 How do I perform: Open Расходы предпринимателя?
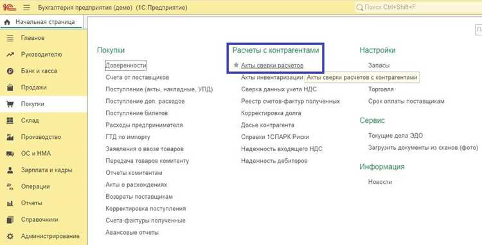(x=144, y=125)
